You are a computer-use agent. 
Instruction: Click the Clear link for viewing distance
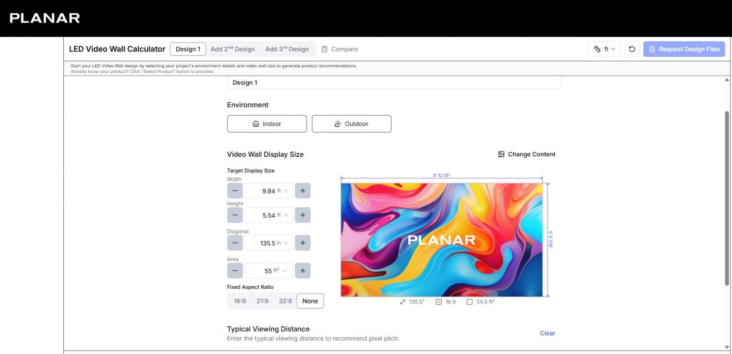pos(548,333)
